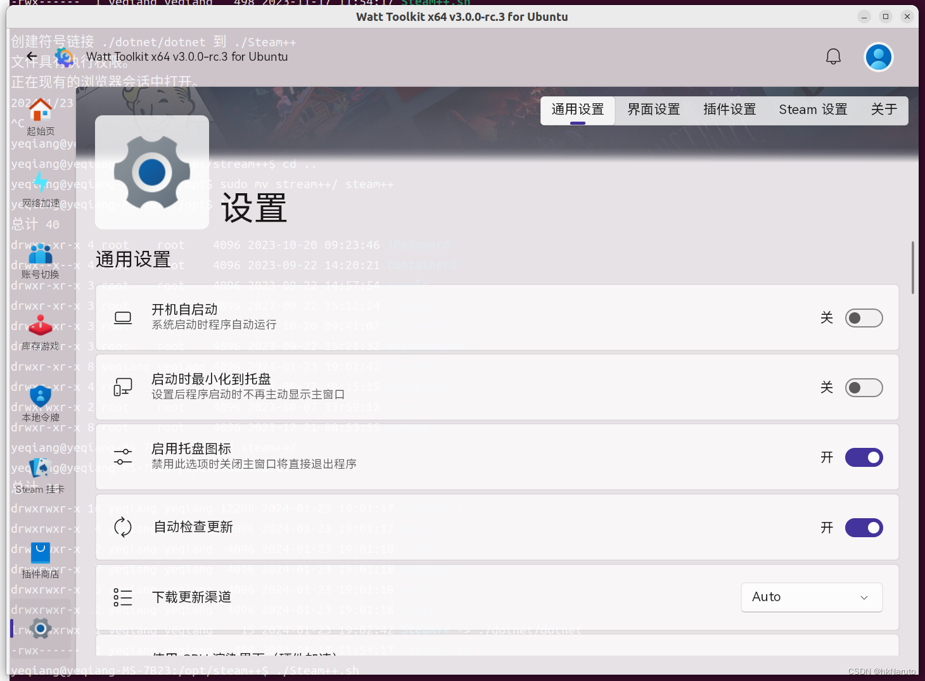Click the 自动检查更新 label
Viewport: 925px width, 681px height.
[x=194, y=527]
